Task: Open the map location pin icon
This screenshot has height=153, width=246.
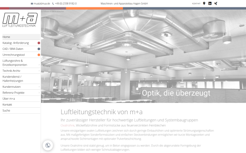Action: (204, 3)
